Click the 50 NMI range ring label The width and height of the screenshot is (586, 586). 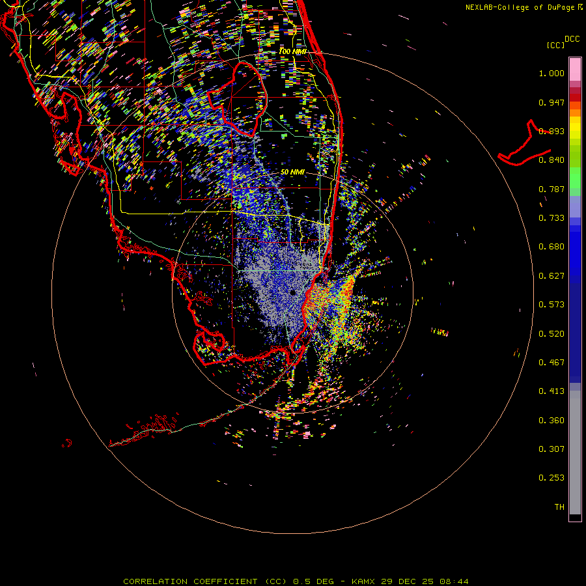[292, 172]
